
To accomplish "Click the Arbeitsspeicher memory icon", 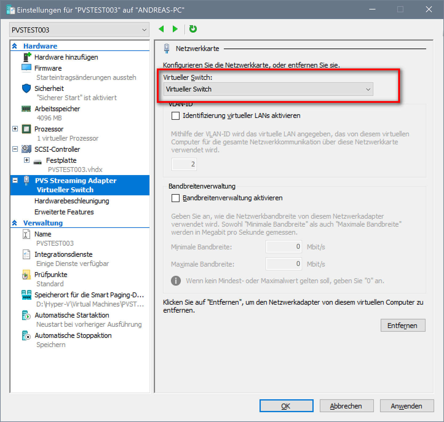I will [26, 109].
